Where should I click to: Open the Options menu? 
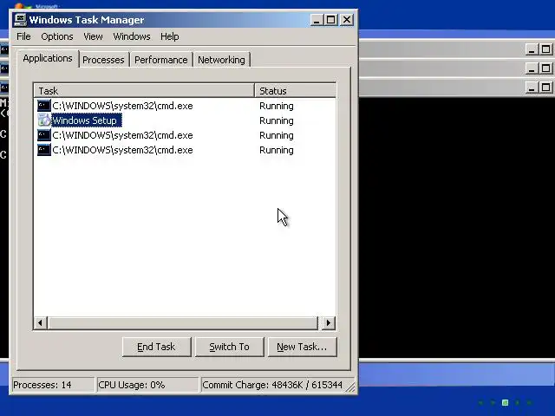[57, 36]
